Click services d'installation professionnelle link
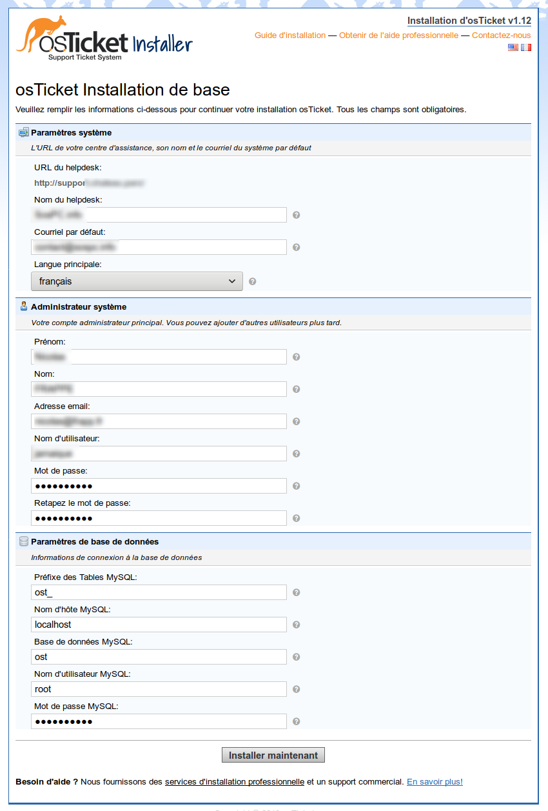 234,782
